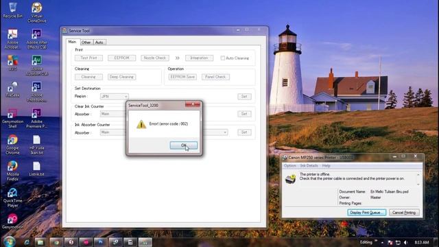Click the offline printer status icon
The image size is (439, 247).
pos(290,179)
